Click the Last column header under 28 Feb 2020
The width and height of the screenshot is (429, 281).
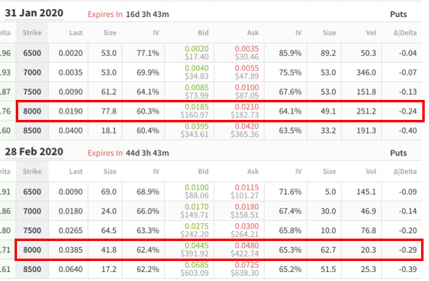click(76, 171)
